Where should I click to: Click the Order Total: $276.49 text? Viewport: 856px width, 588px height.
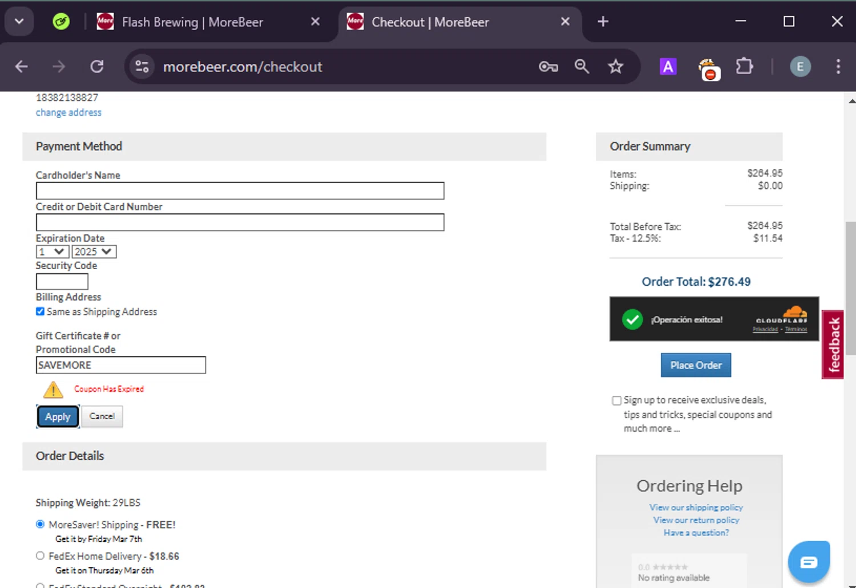pyautogui.click(x=696, y=282)
